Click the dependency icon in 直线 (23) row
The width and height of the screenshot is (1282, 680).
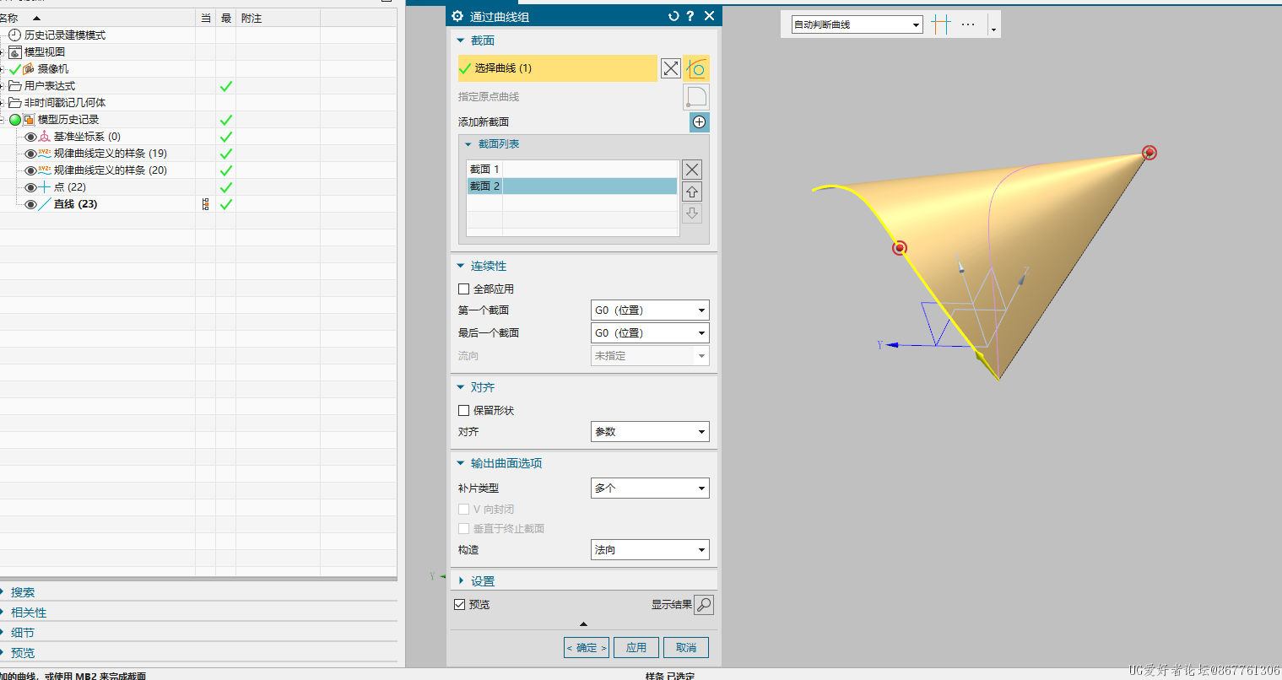(206, 204)
